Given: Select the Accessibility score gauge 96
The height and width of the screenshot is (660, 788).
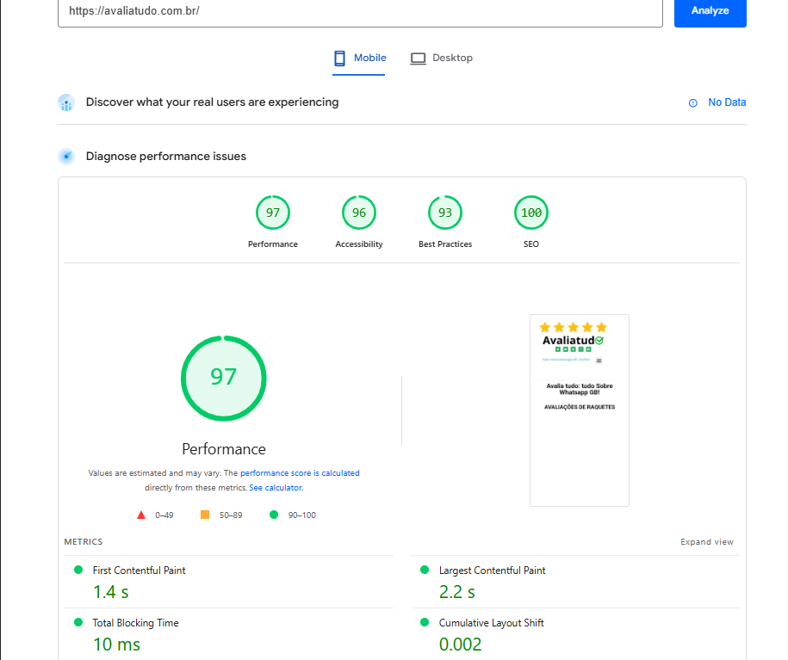Looking at the screenshot, I should tap(359, 213).
